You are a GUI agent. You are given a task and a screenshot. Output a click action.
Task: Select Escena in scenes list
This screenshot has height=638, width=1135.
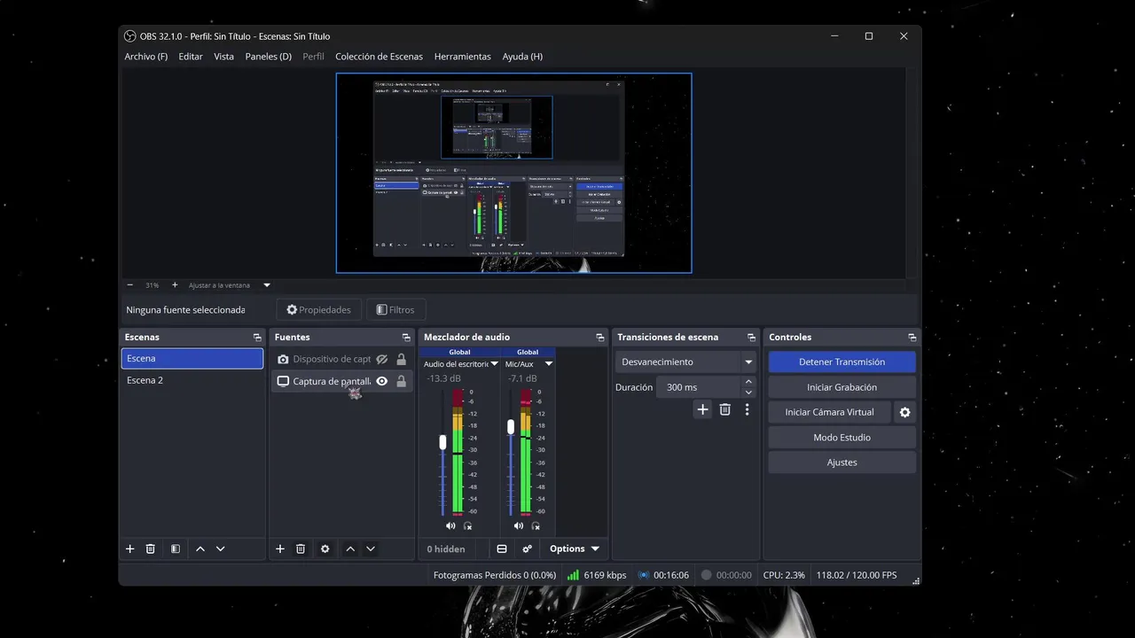pos(192,358)
